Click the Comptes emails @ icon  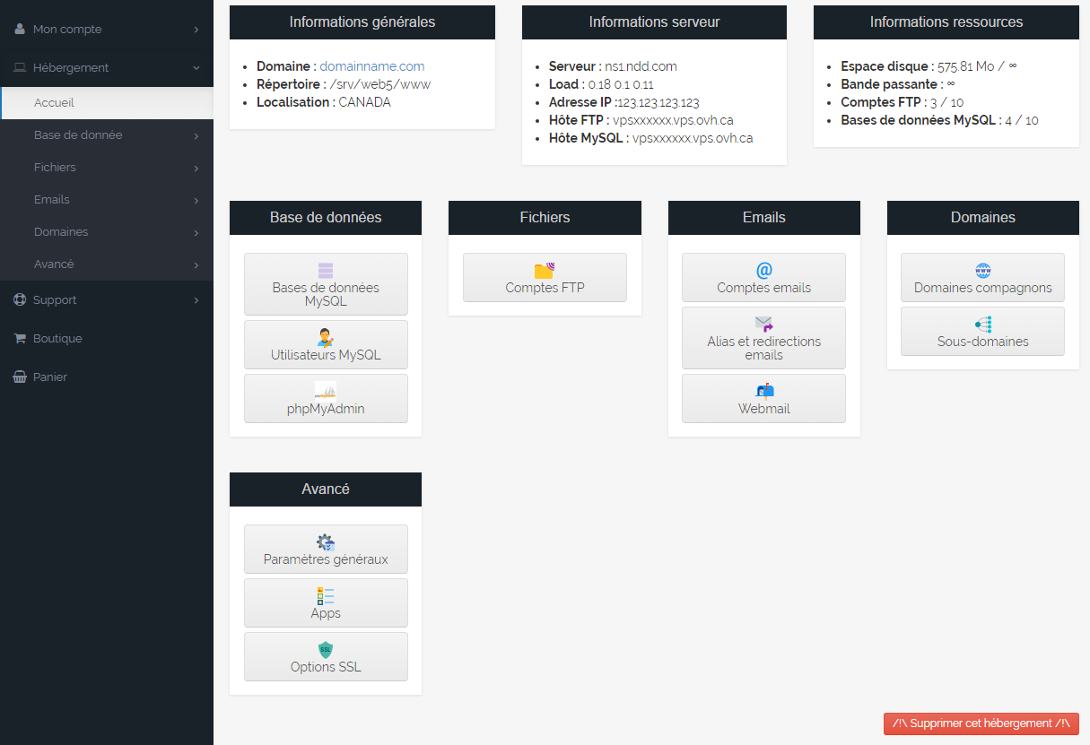(763, 270)
